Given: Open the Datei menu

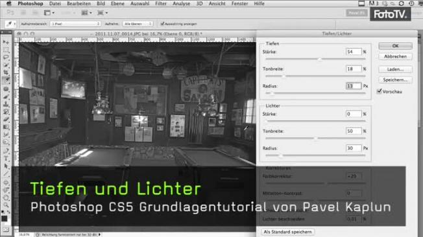Looking at the screenshot, I should pyautogui.click(x=55, y=3).
